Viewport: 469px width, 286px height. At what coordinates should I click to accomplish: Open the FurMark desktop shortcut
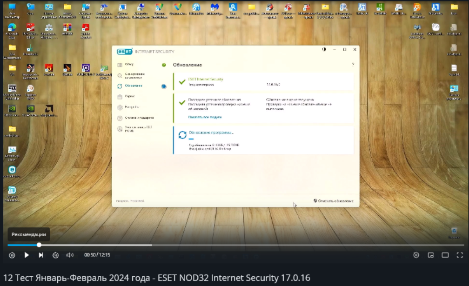[x=49, y=70]
